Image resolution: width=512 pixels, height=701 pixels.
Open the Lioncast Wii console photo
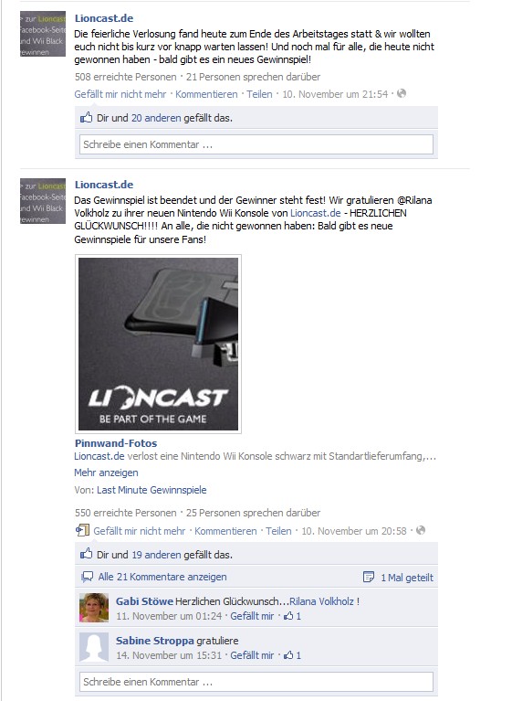pos(158,344)
